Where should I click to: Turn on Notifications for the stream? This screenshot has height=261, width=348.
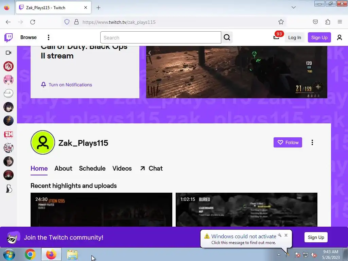[66, 85]
